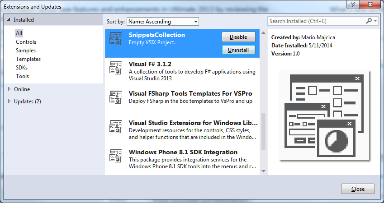The width and height of the screenshot is (384, 203).
Task: Click the Installed category label
Action: [x=24, y=20]
